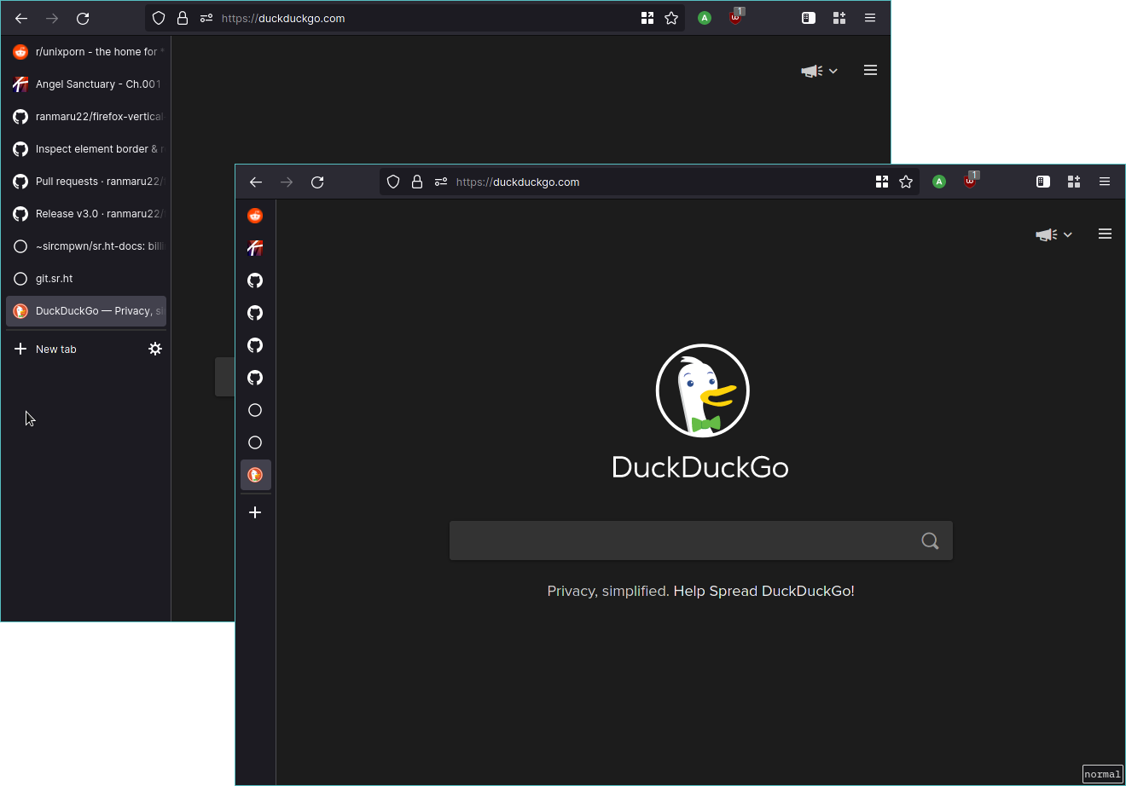The height and width of the screenshot is (786, 1126).
Task: Switch to ranmaru22/firefox-vertical tab
Action: click(86, 117)
